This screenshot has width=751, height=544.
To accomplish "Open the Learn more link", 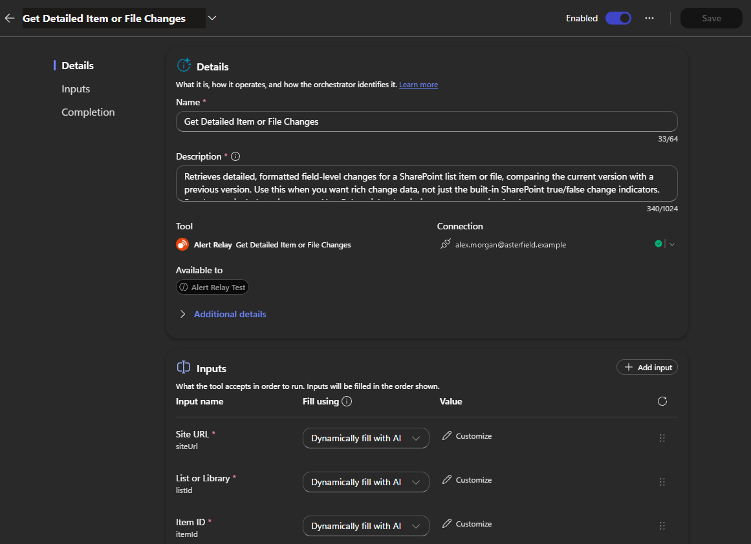I will [x=418, y=85].
